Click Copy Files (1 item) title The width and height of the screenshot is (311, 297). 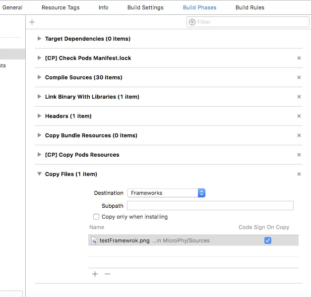click(71, 174)
